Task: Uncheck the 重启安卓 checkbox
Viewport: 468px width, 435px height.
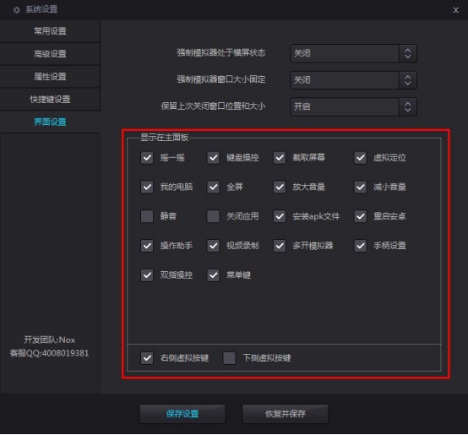Action: coord(360,216)
